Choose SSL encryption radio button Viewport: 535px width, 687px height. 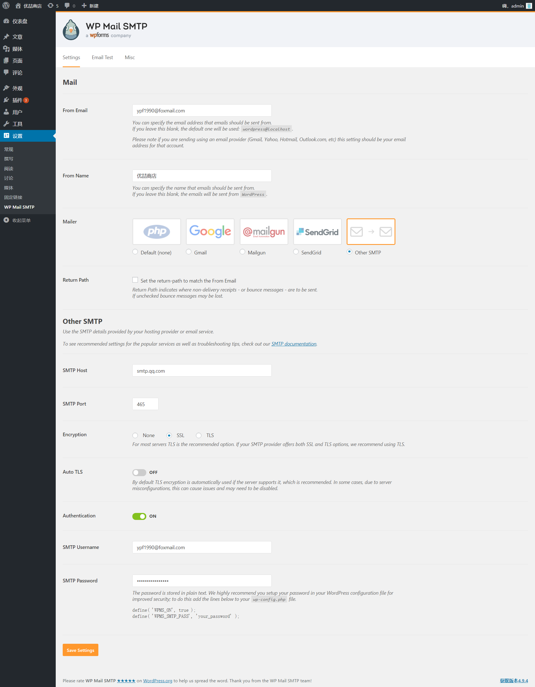(x=169, y=435)
